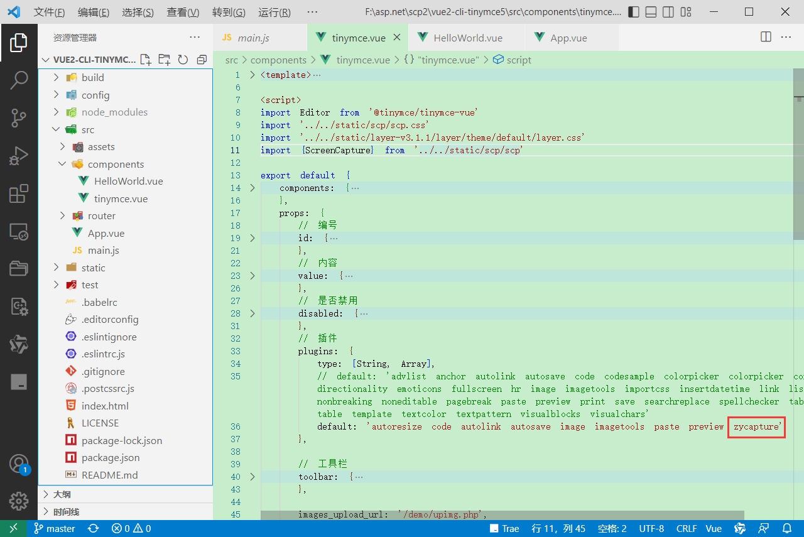This screenshot has height=537, width=804.
Task: Open the Remote Explorer icon
Action: point(19,231)
